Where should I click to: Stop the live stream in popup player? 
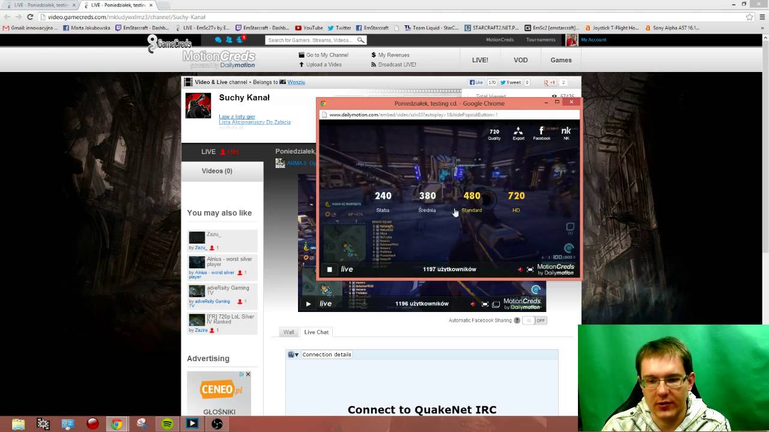329,269
